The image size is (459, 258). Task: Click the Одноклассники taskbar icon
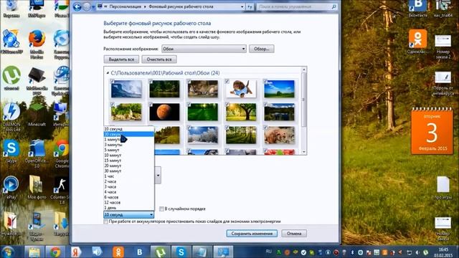(118, 252)
